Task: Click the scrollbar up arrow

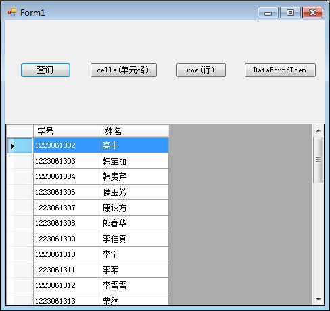Action: point(319,130)
